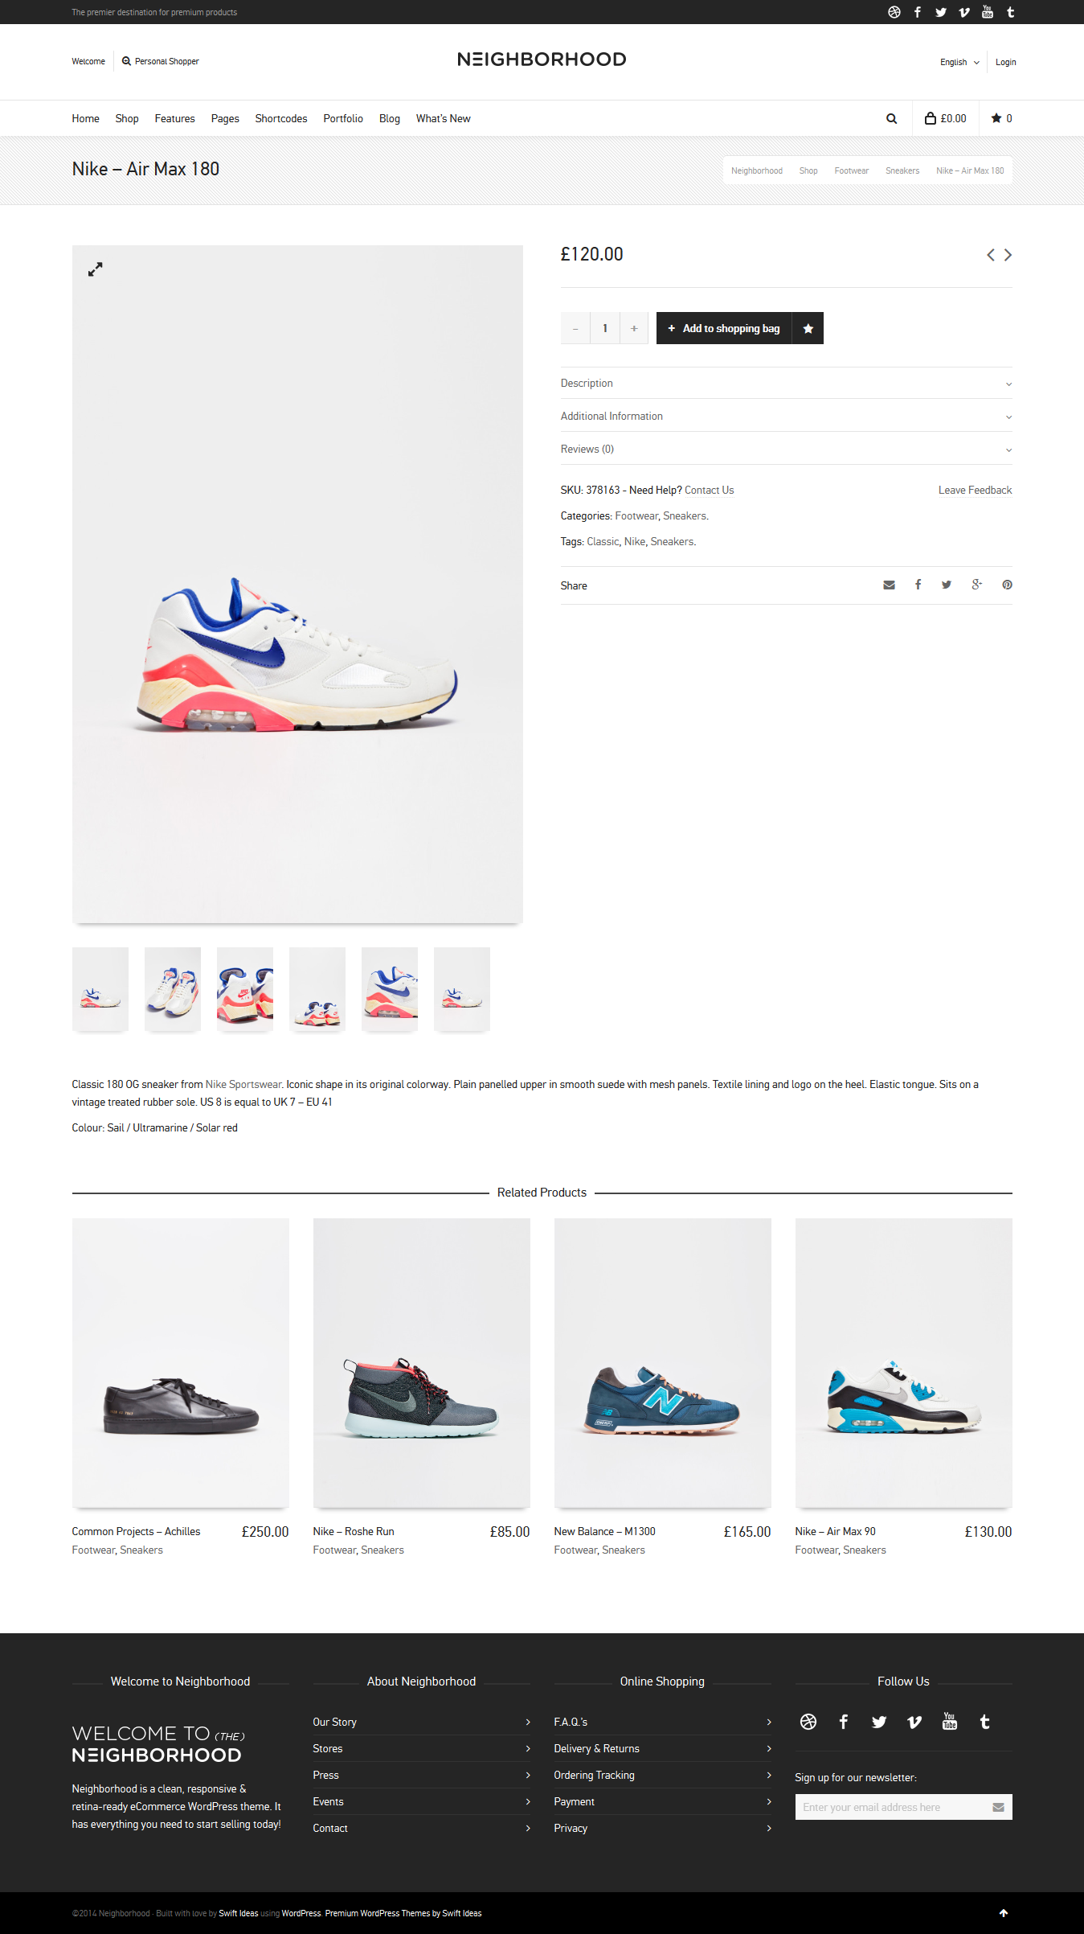Click the back-to-top arrow in footer
Image resolution: width=1084 pixels, height=1934 pixels.
[x=1003, y=1913]
